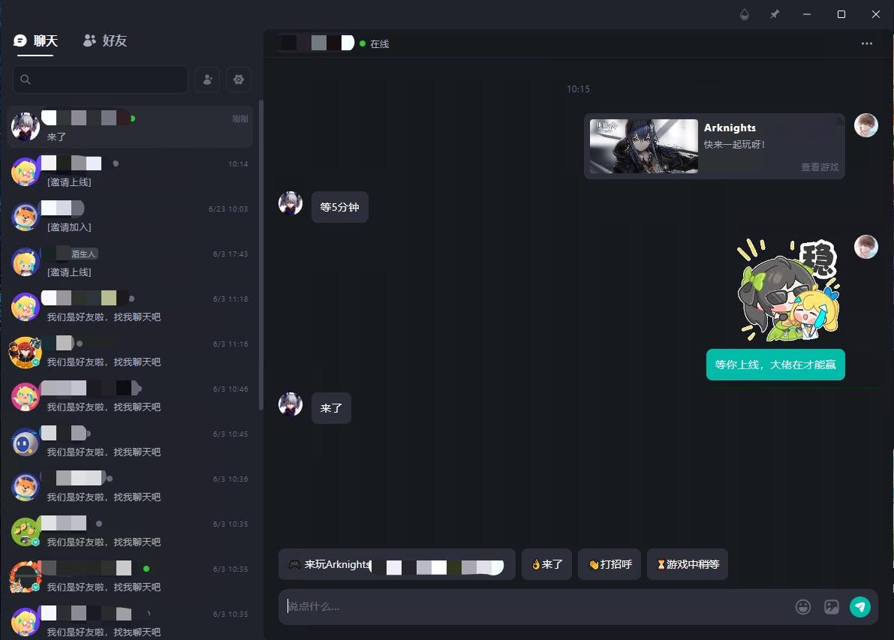This screenshot has width=894, height=640.
Task: Open the emoji picker icon
Action: pos(802,607)
